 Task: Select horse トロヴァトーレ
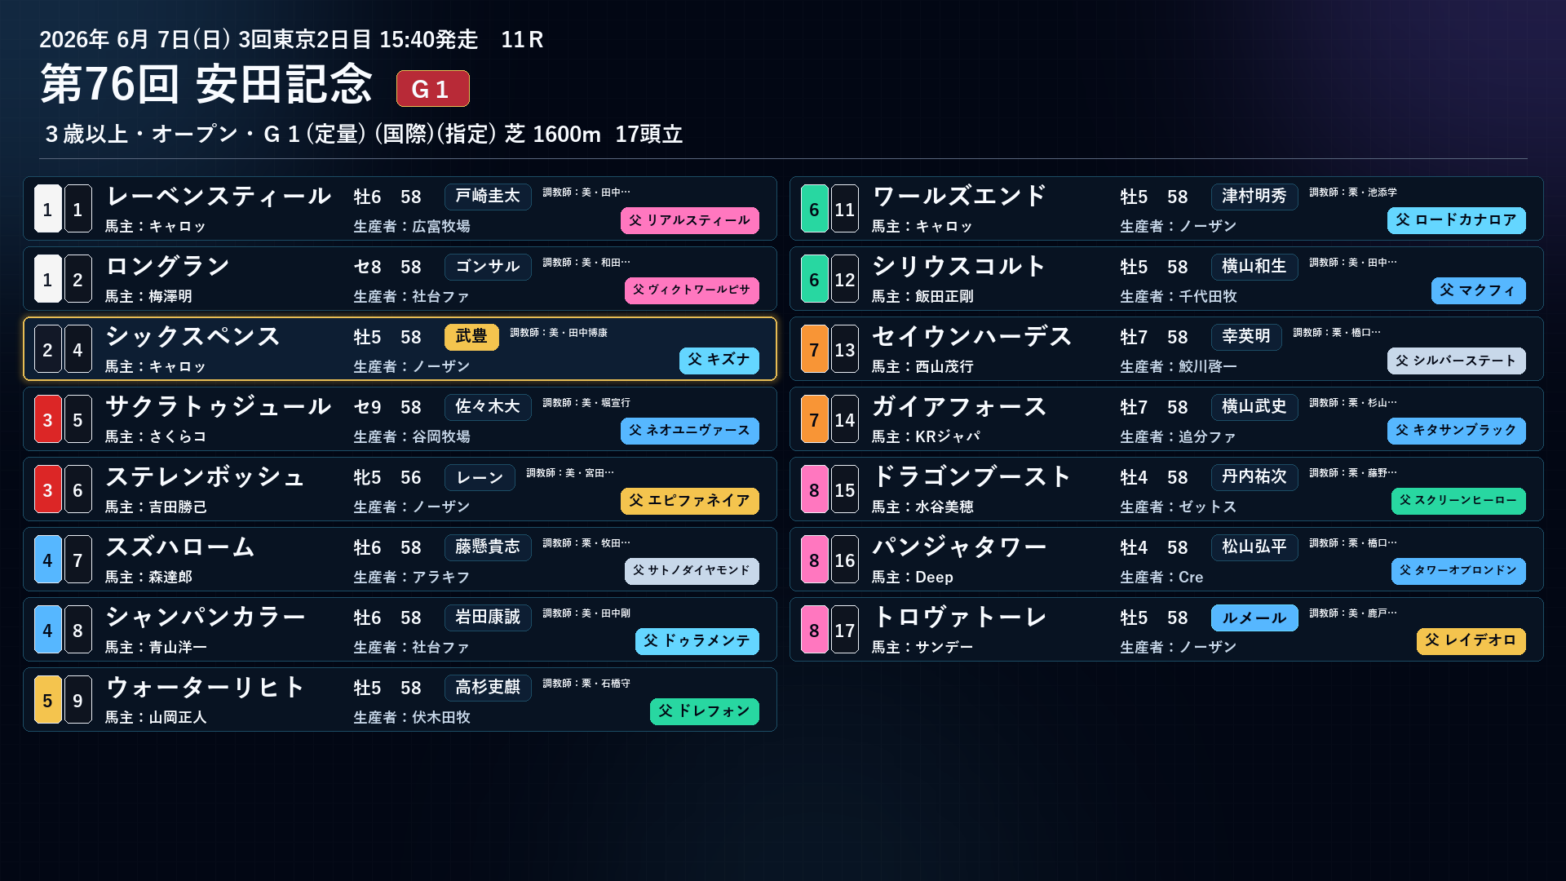(959, 618)
